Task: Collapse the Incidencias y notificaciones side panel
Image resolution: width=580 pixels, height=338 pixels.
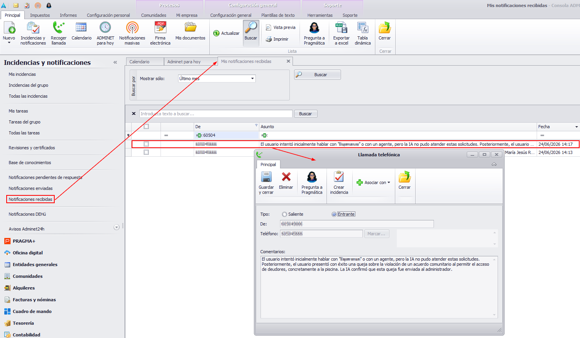Action: point(115,63)
